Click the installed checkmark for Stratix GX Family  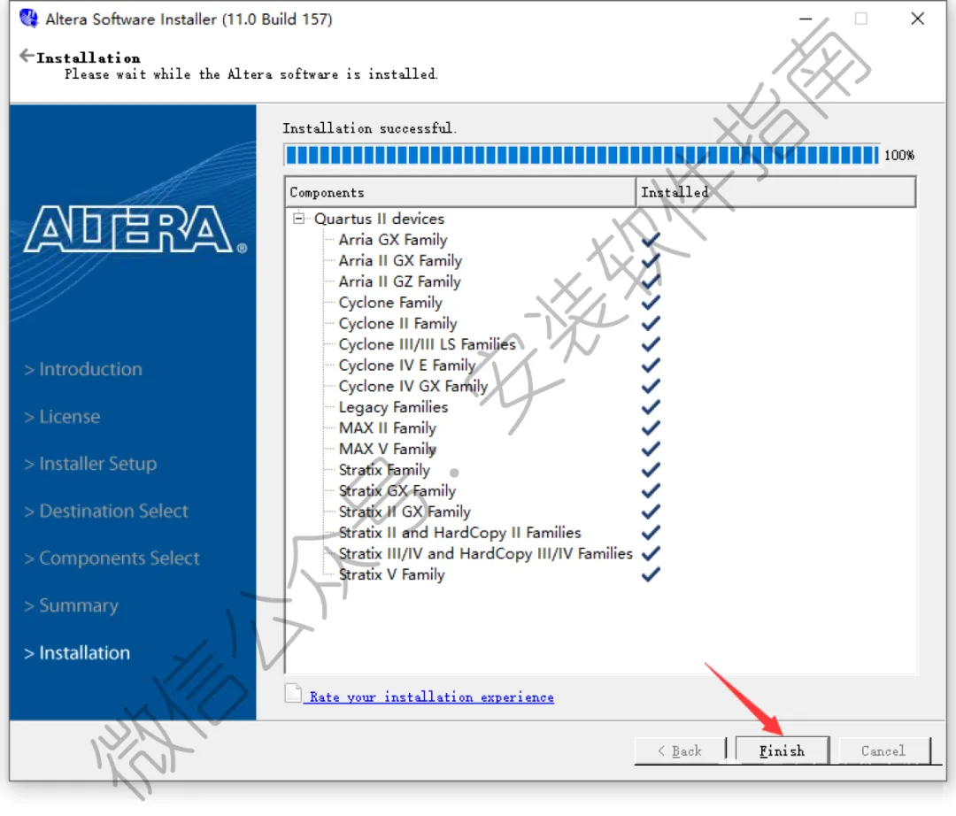tap(651, 490)
